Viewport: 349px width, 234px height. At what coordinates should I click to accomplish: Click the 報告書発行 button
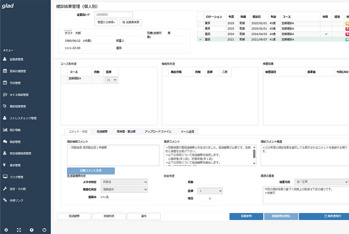click(x=324, y=216)
